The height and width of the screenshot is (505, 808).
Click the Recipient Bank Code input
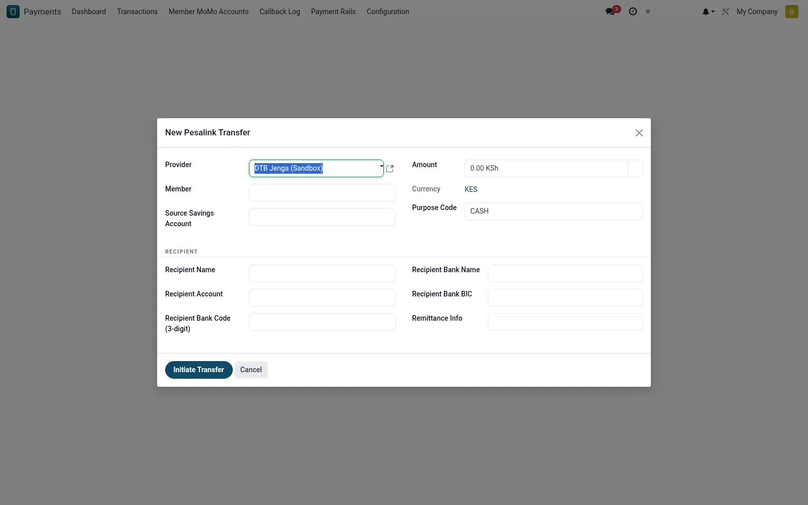[x=322, y=322]
